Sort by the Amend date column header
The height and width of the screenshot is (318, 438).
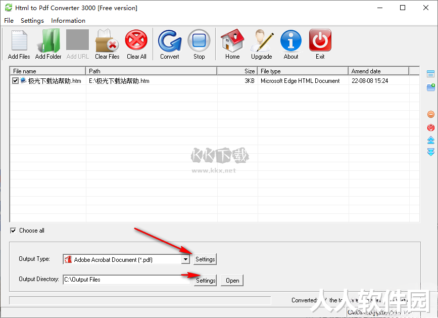point(378,71)
